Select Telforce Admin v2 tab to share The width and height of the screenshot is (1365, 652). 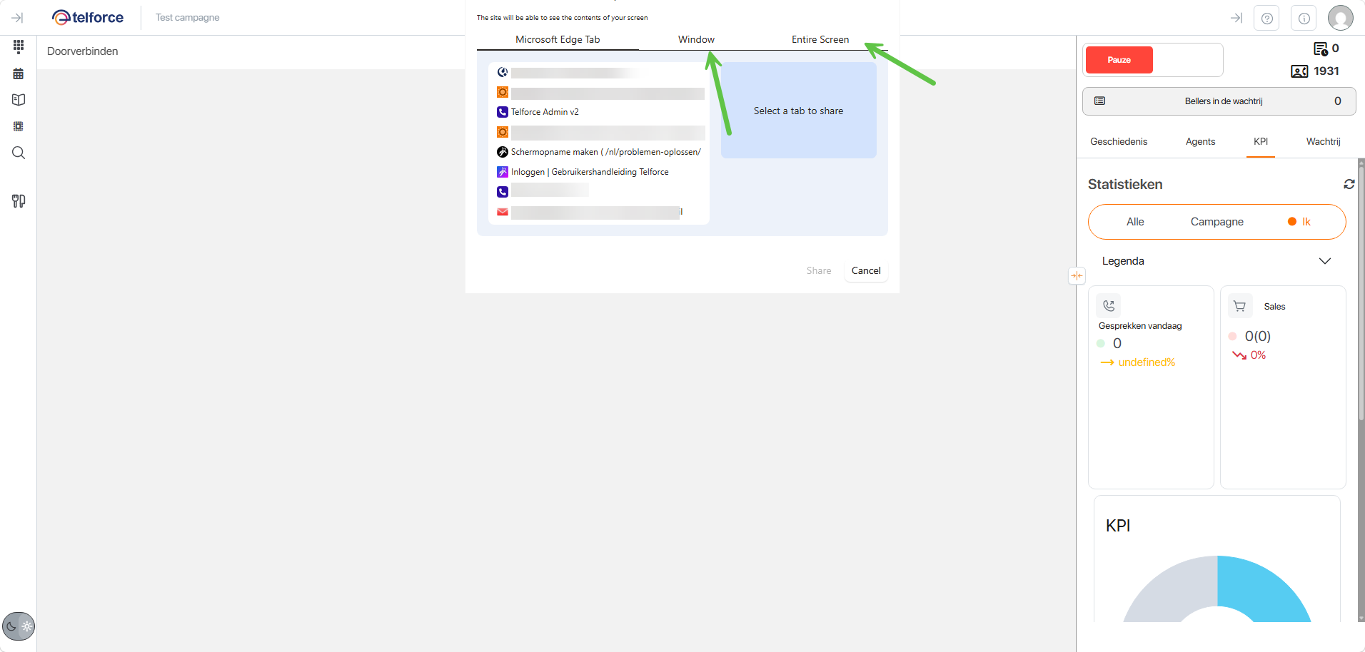544,112
